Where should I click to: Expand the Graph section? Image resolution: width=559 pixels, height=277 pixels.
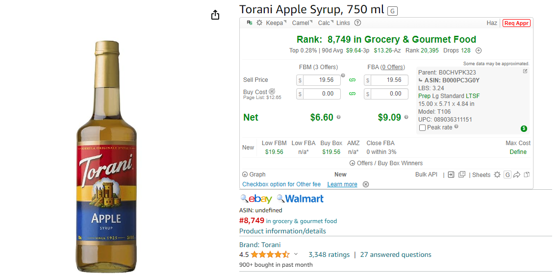(x=254, y=175)
